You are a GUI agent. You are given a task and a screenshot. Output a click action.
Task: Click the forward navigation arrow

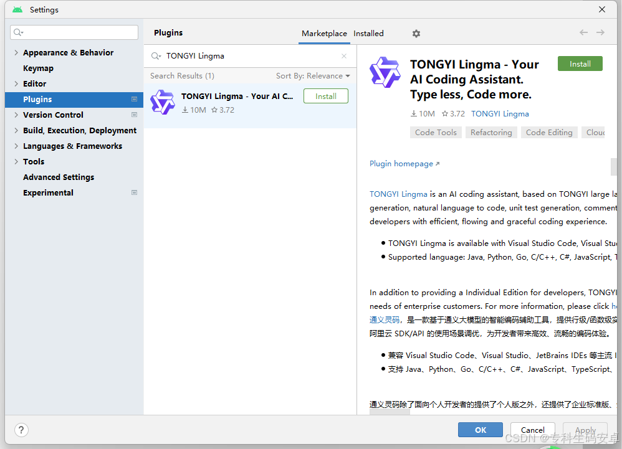(x=600, y=32)
